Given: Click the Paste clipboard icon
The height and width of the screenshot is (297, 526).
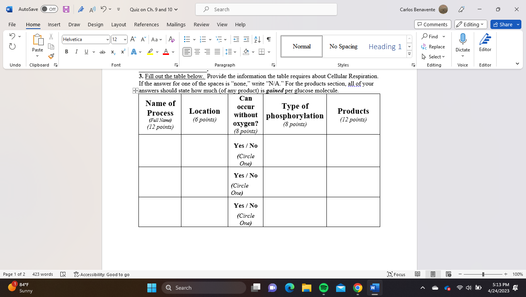Looking at the screenshot, I should (38, 40).
